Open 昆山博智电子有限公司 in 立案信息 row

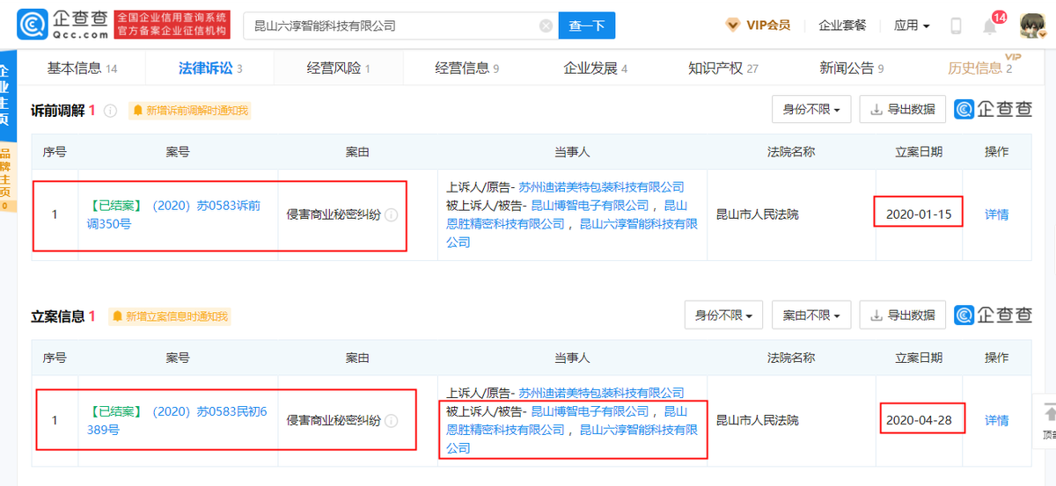(590, 411)
